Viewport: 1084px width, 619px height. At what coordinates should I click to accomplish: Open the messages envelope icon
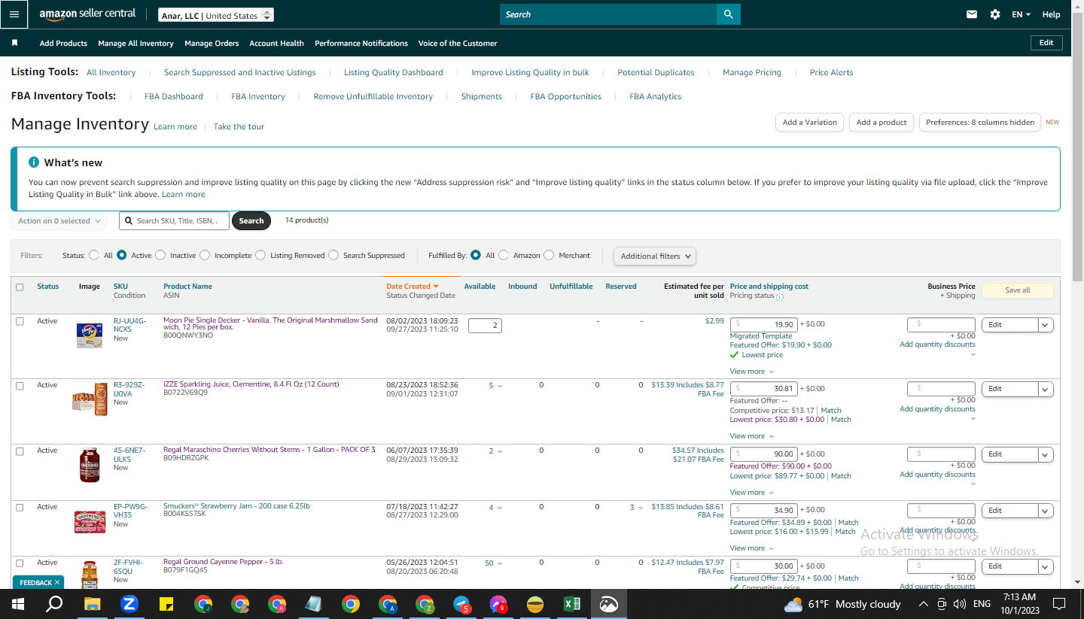click(972, 14)
